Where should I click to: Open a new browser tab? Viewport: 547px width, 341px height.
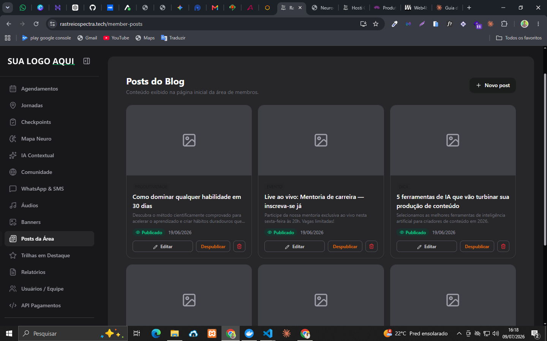pyautogui.click(x=469, y=8)
